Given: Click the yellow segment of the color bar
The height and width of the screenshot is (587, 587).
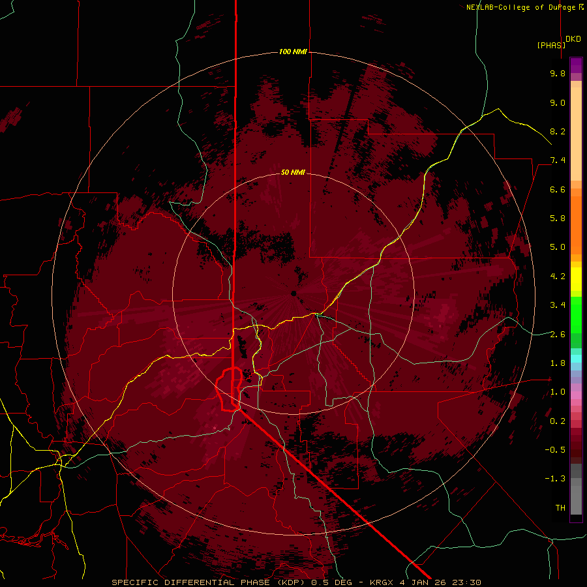Looking at the screenshot, I should tap(576, 279).
